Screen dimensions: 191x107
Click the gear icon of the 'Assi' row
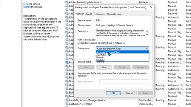[x=67, y=51]
